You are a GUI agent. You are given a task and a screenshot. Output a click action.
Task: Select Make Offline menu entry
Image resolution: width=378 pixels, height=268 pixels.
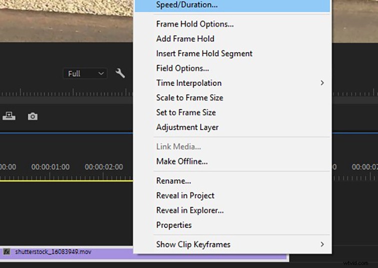[232, 162]
